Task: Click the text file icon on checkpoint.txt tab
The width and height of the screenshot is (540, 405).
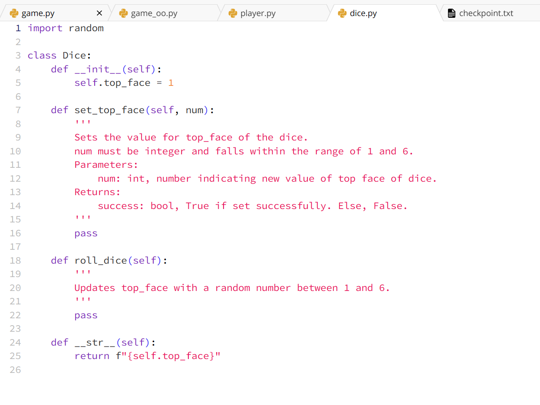Action: [x=451, y=13]
